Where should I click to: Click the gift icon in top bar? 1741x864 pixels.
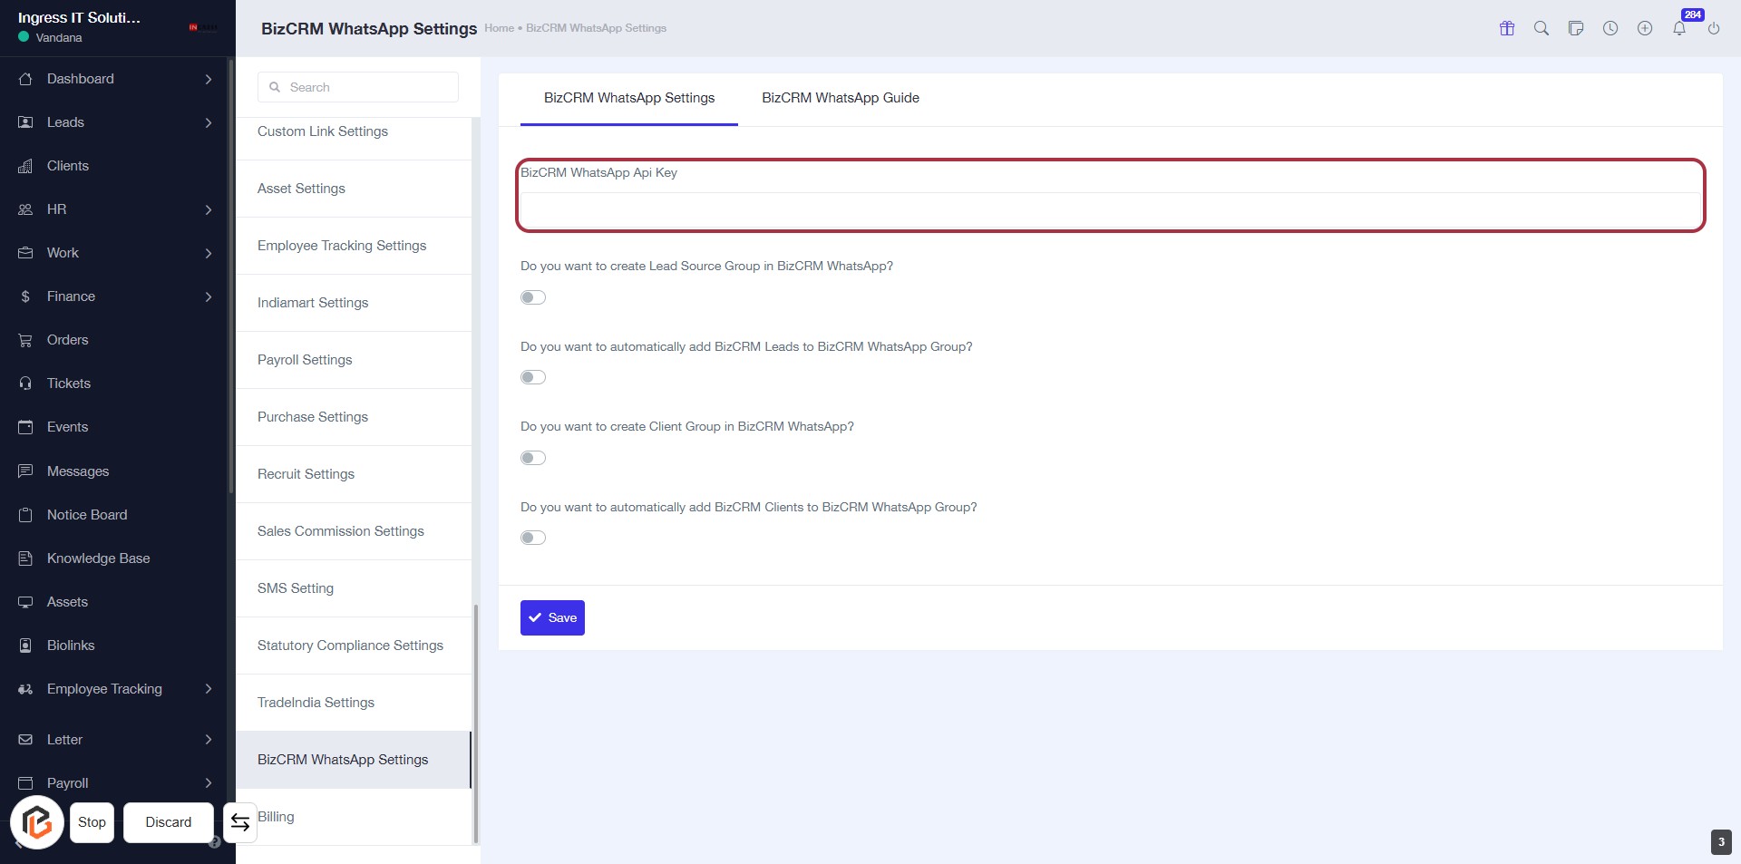coord(1507,28)
